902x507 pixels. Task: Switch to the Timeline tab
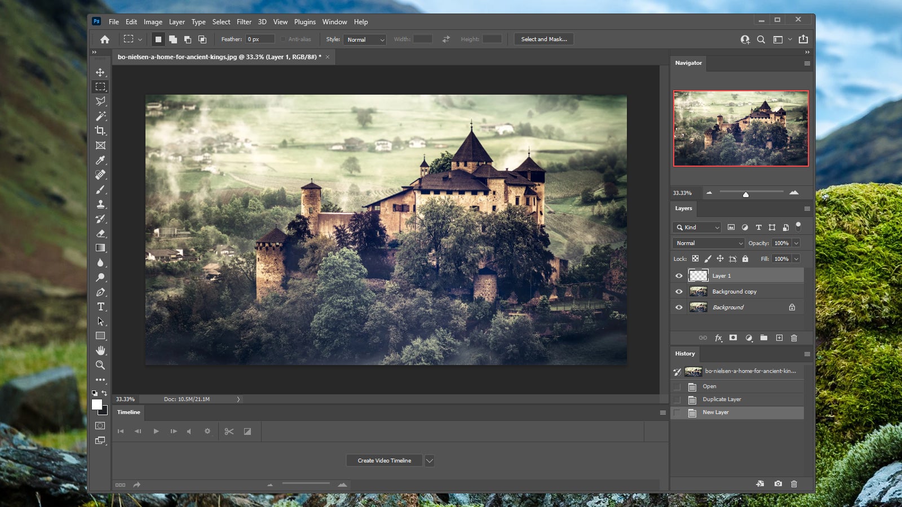click(x=129, y=412)
